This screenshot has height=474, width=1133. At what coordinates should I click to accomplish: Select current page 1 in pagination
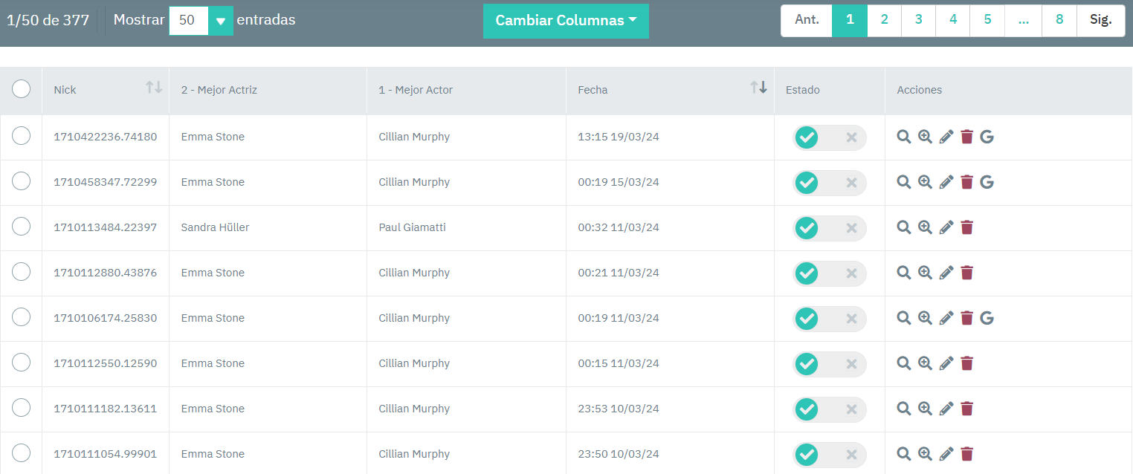[x=850, y=20]
